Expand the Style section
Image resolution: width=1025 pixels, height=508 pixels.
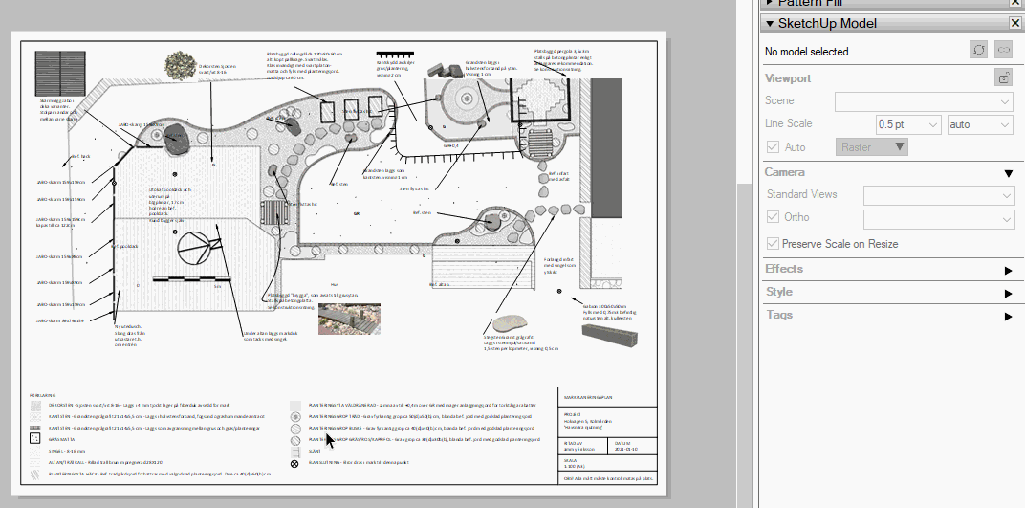click(x=1008, y=293)
